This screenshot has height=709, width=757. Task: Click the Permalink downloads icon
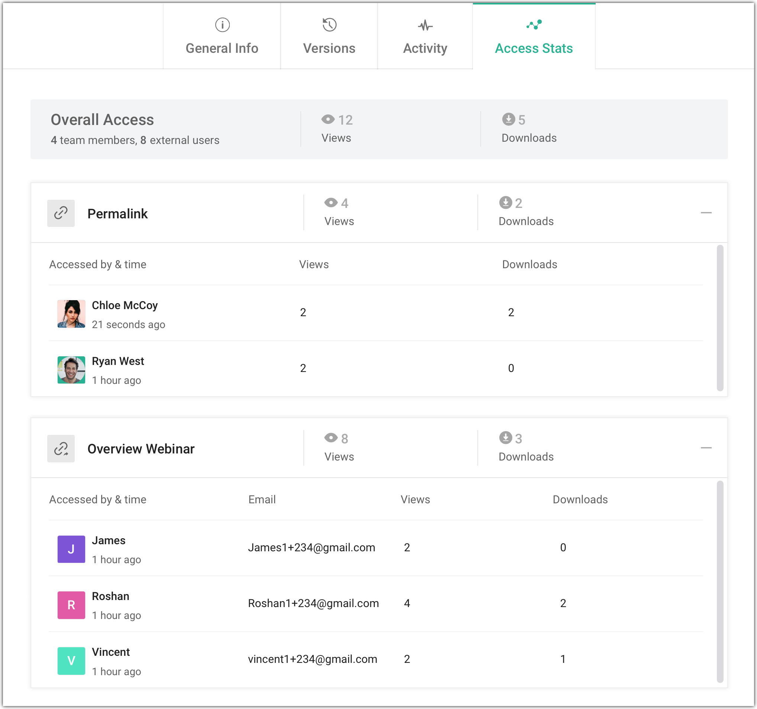505,203
